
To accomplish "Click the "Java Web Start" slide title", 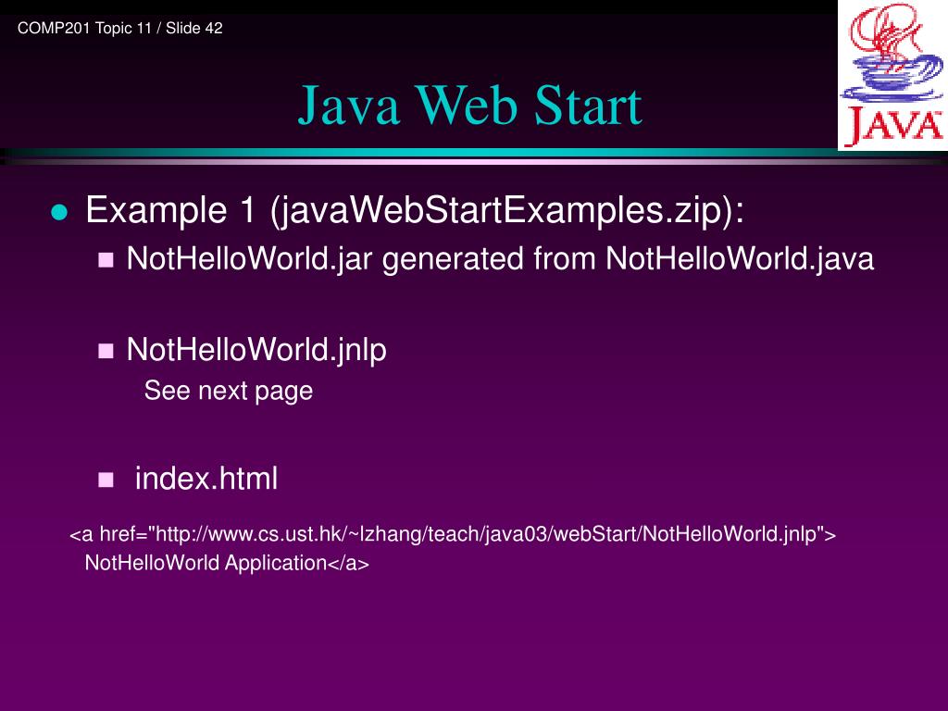I will coord(469,106).
